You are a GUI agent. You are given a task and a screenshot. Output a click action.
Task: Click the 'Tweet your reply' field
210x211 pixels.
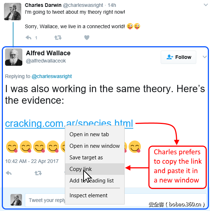point(45,200)
